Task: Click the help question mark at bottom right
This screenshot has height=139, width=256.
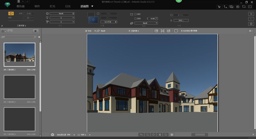Action: 253,134
